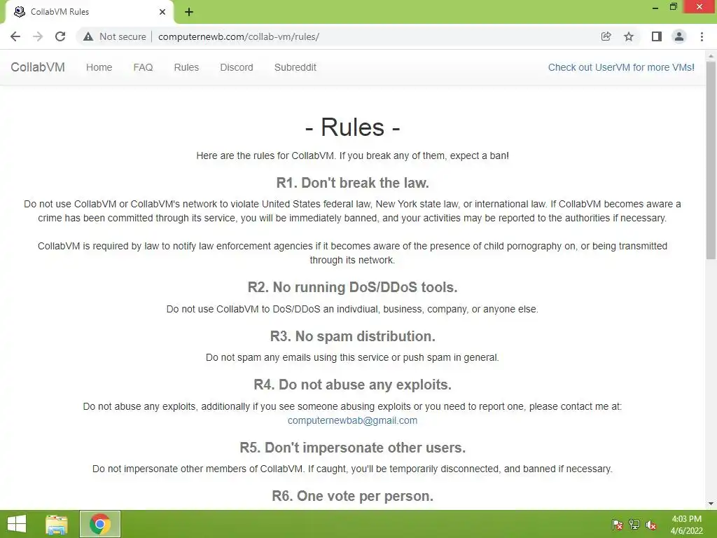The image size is (717, 538).
Task: Open the Home nav link
Action: pos(99,67)
